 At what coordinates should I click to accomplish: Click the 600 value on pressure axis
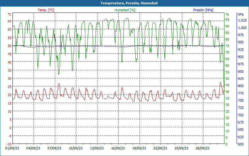[241, 144]
